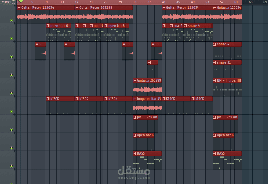The height and width of the screenshot is (184, 268).
Task: Jump to bar 49 on the timeline ruler
Action: 193,2
